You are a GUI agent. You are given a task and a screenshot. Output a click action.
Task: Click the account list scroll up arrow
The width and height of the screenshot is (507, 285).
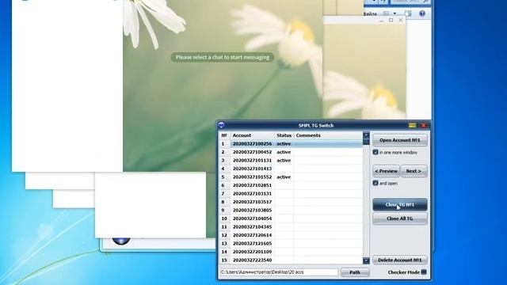coord(366,135)
